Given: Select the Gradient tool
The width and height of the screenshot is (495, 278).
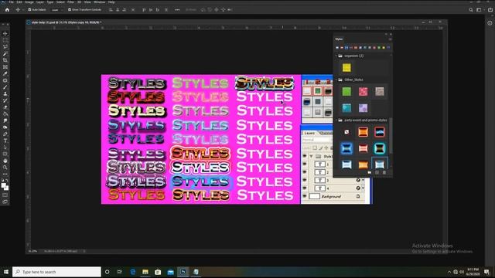Looking at the screenshot, I should pyautogui.click(x=5, y=114).
